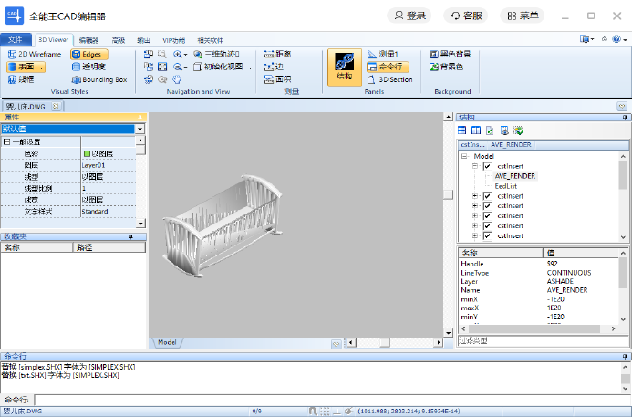Image resolution: width=632 pixels, height=417 pixels.
Task: Toggle the second cstInsert checkbox in the tree
Action: pos(487,196)
